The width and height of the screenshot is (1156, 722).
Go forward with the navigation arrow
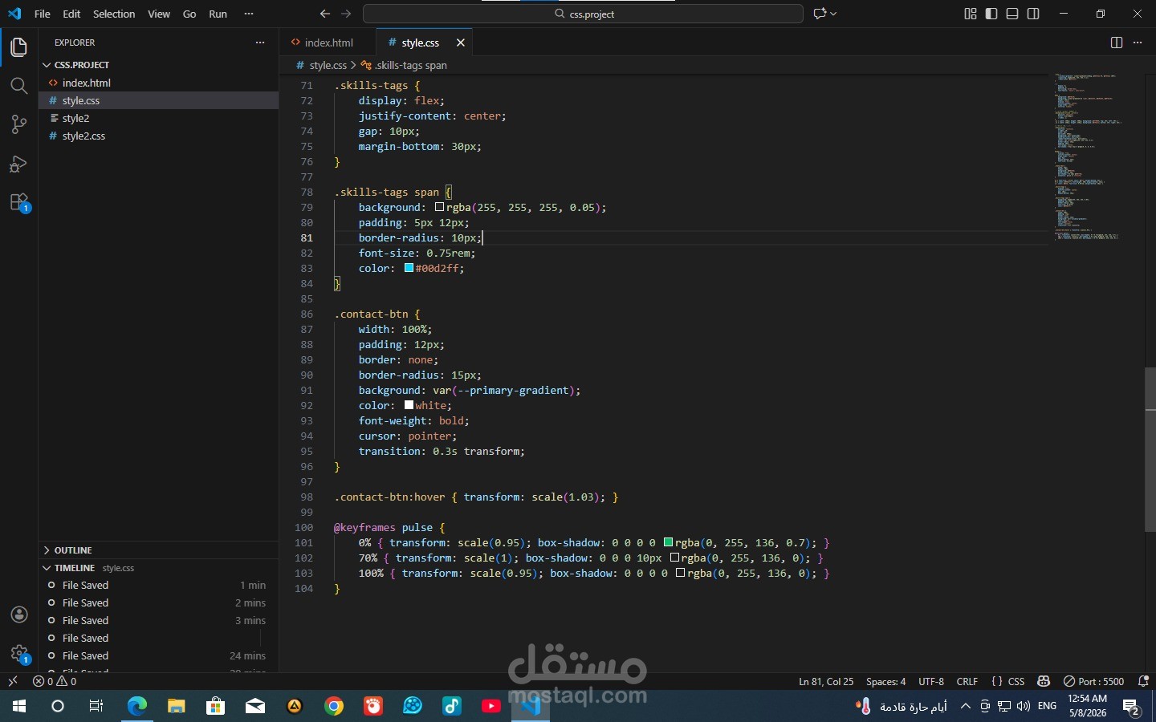[x=346, y=14]
